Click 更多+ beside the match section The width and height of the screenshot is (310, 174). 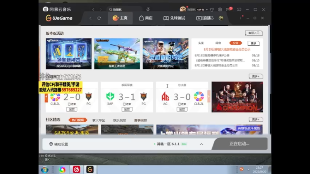tap(256, 76)
